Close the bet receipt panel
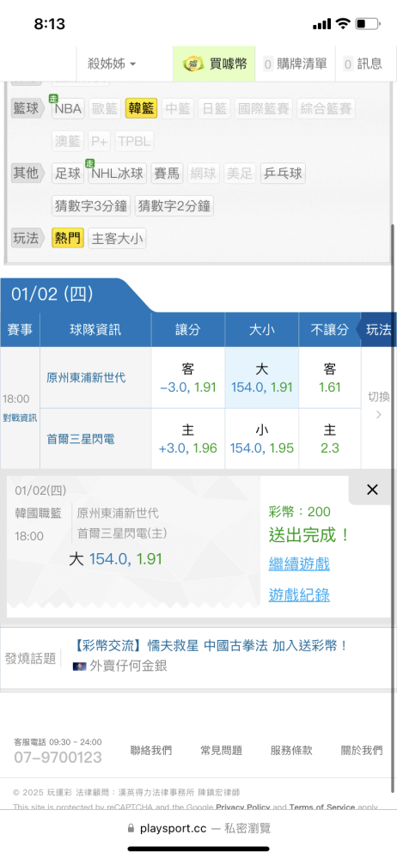Viewport: 397px width, 859px height. coord(372,490)
